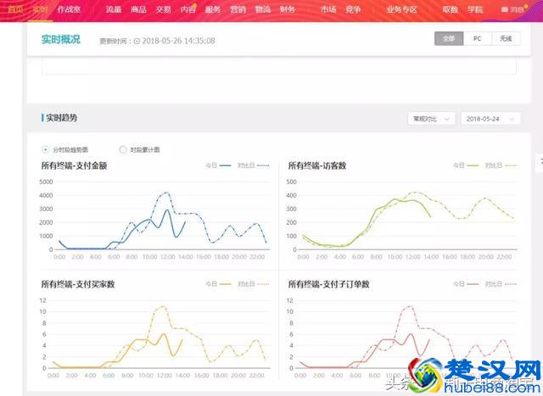Click the clock icon beside update time
The width and height of the screenshot is (543, 396).
pos(138,41)
